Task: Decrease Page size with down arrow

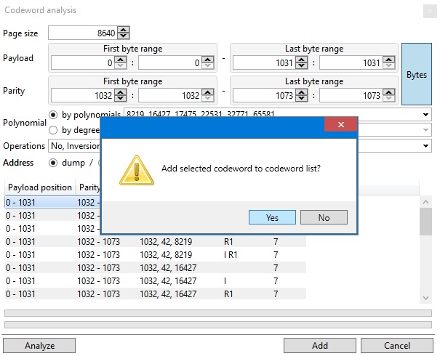Action: coord(124,36)
